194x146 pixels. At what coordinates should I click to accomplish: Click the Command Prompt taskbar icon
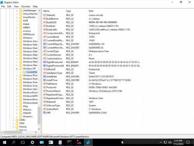tap(69, 143)
